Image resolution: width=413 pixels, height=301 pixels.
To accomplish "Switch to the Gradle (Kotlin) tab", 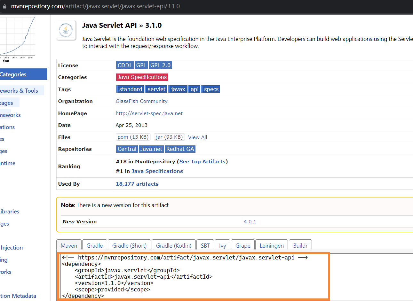I will pyautogui.click(x=174, y=245).
